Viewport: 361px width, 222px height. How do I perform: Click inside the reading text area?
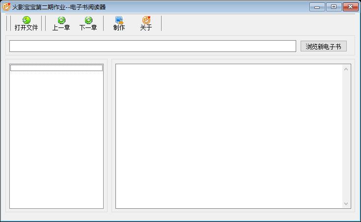[229, 136]
